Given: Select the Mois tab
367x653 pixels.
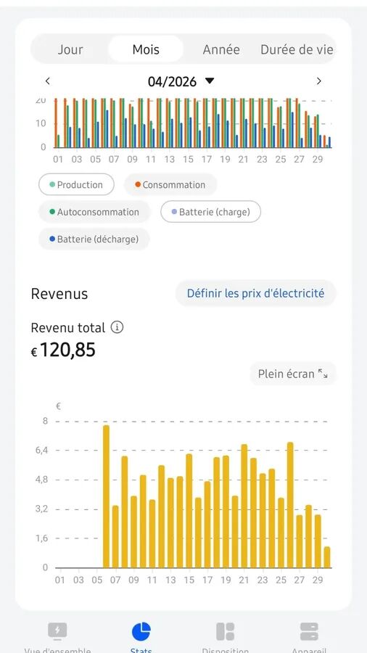Looking at the screenshot, I should point(146,49).
